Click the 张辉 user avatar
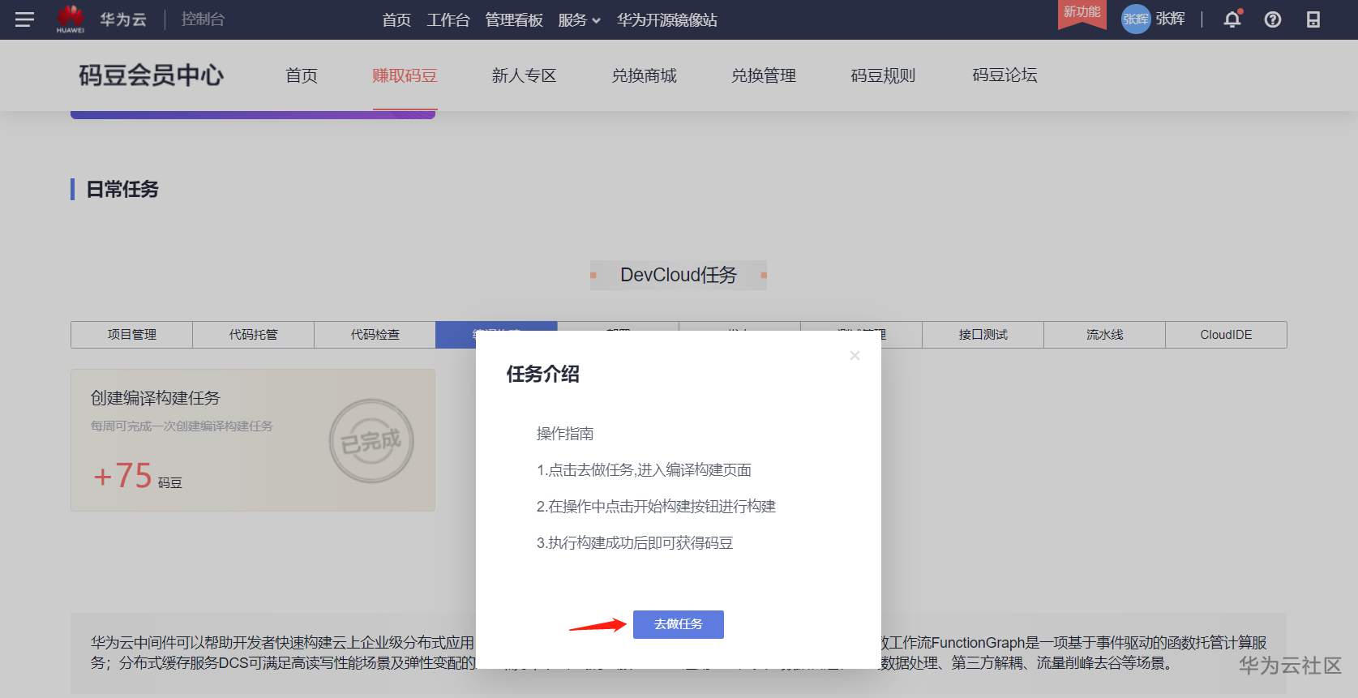This screenshot has height=698, width=1358. 1135,19
